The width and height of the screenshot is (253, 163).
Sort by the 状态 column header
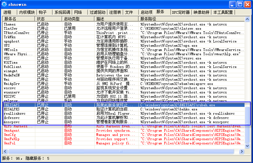(49, 19)
